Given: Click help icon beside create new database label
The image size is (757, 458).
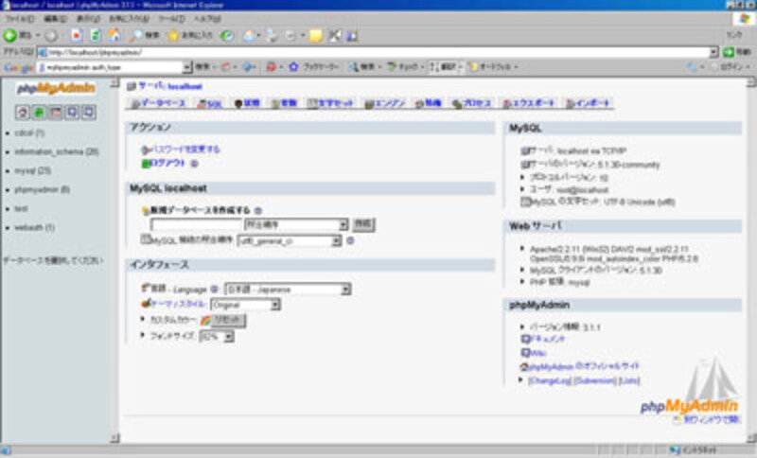Looking at the screenshot, I should pyautogui.click(x=258, y=210).
